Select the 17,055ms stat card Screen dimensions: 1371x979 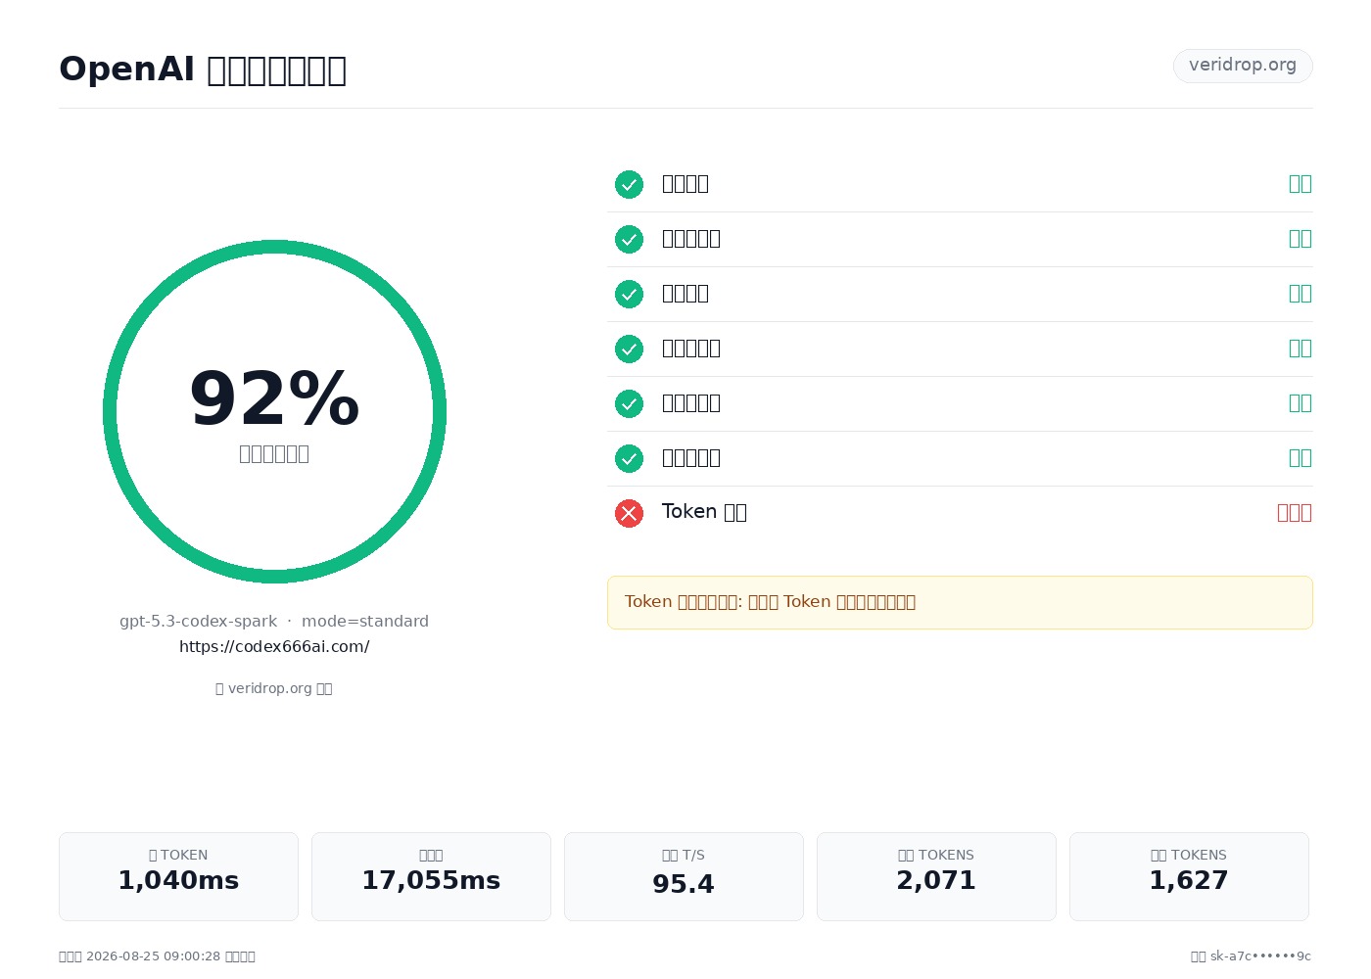[x=431, y=876]
